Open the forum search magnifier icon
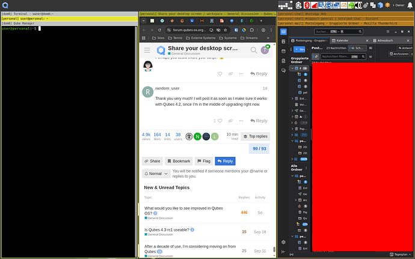Screen dimensions: 415x259 pos(254,50)
